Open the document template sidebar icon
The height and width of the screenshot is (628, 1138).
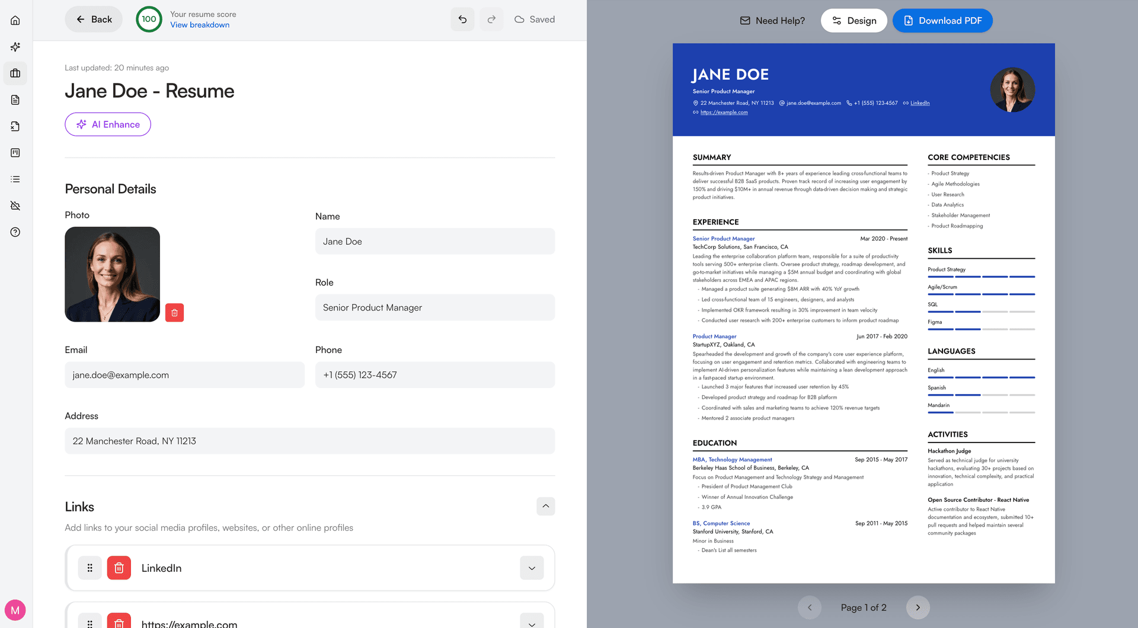click(15, 100)
